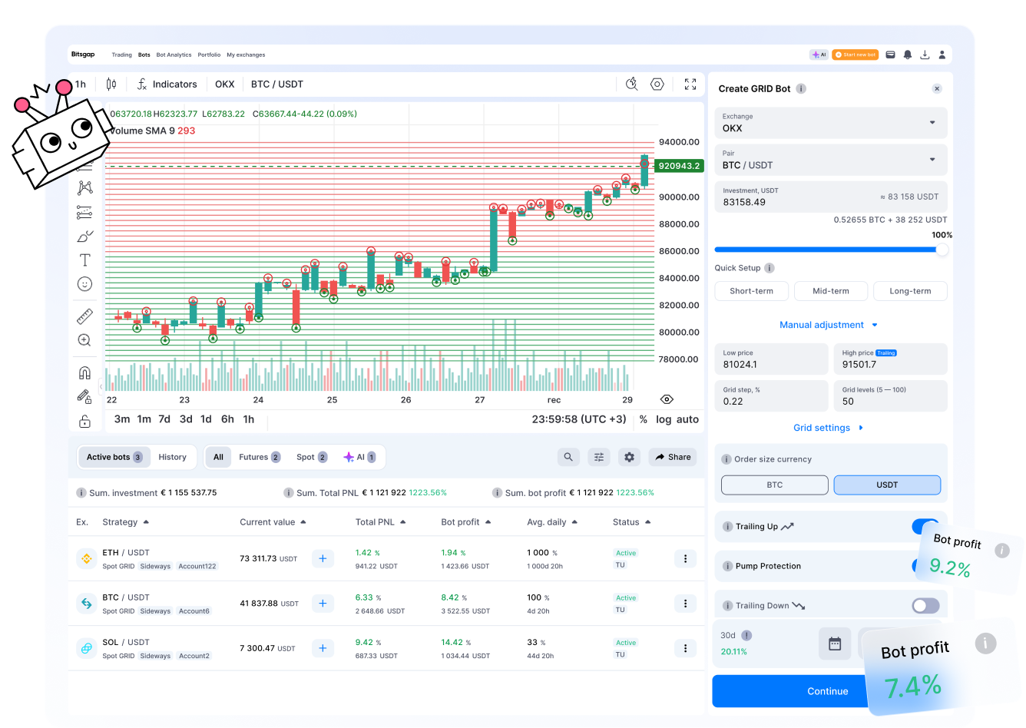
Task: Open Bot Analytics in top menu
Action: tap(174, 55)
